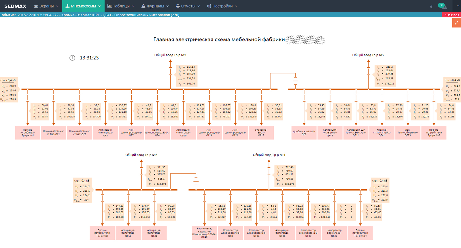Click the red 13:31:23 time indicator in the event bar
Image resolution: width=461 pixels, height=248 pixels.
pyautogui.click(x=451, y=15)
